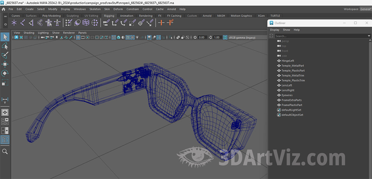Activate the Move tool in toolbox
This screenshot has height=179, width=372.
(5, 64)
